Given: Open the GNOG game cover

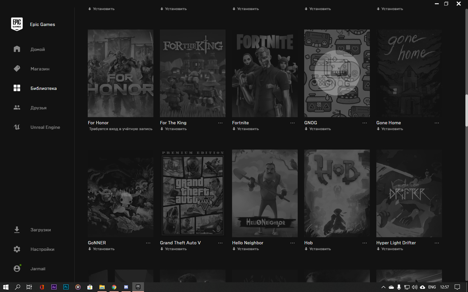Looking at the screenshot, I should (337, 73).
